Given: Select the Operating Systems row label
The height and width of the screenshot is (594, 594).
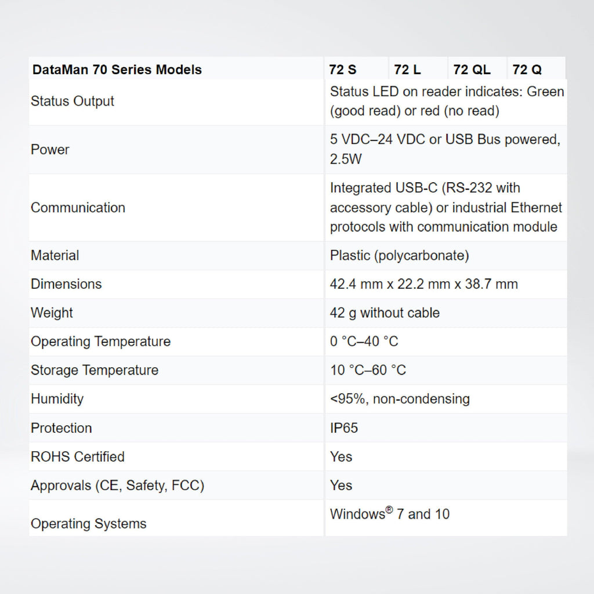Looking at the screenshot, I should coord(88,524).
